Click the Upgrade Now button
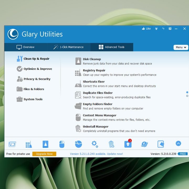This screenshot has width=189, height=189. pyautogui.click(x=44, y=154)
